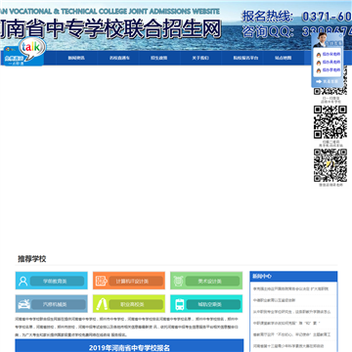Click QQ penguin icon for 招办李老师
This screenshot has height=352, width=352.
(319, 70)
